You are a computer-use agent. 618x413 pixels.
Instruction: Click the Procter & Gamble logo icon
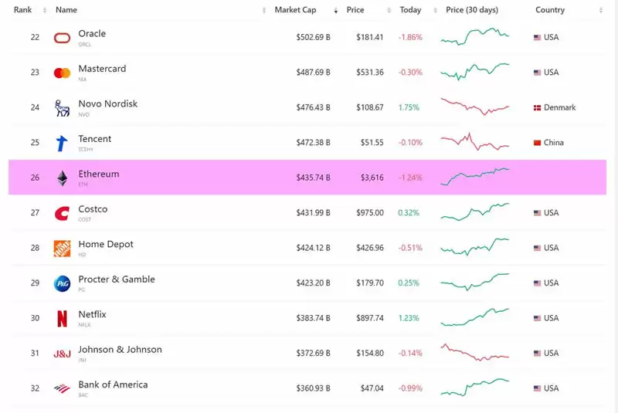click(62, 283)
